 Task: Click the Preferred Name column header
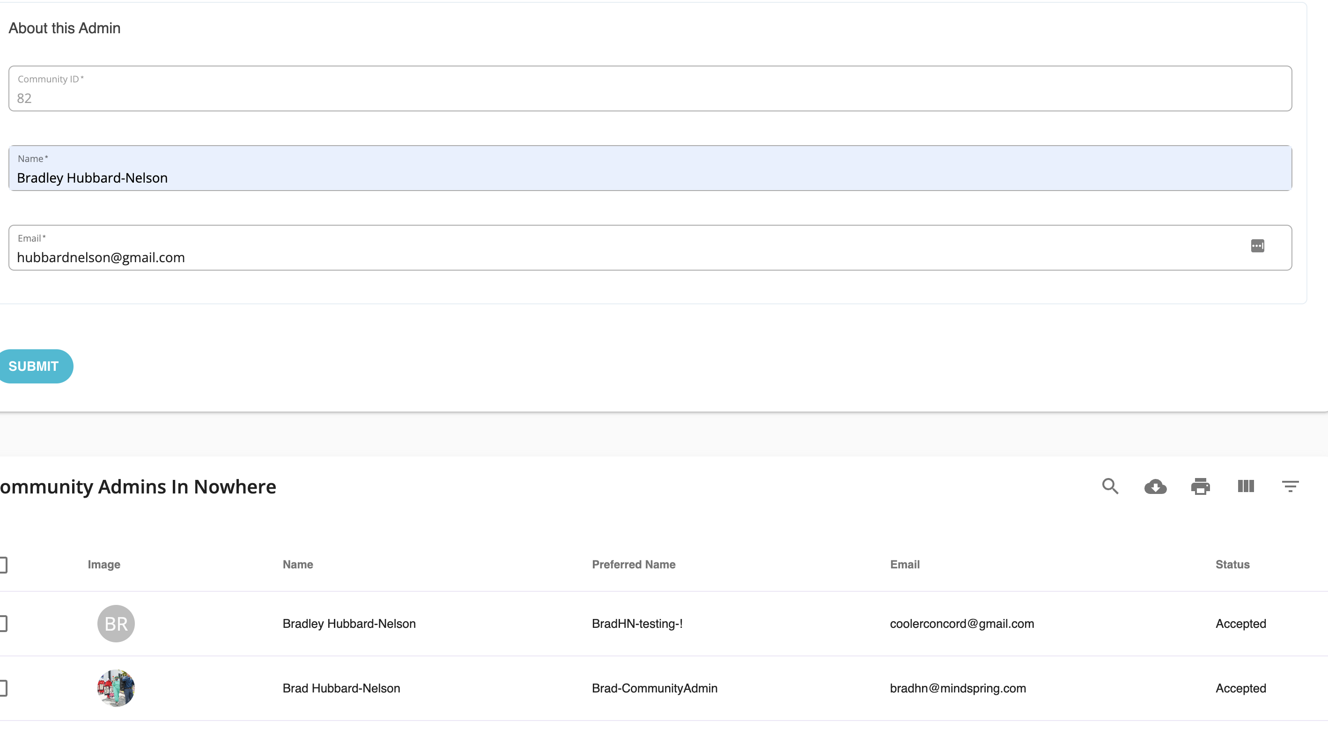coord(634,564)
